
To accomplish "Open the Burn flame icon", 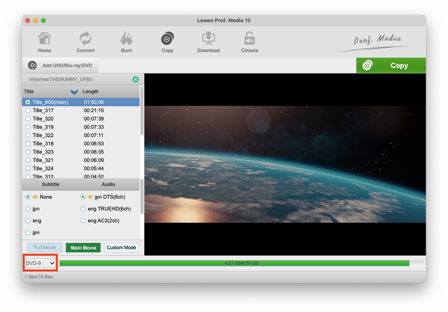I will coord(126,39).
